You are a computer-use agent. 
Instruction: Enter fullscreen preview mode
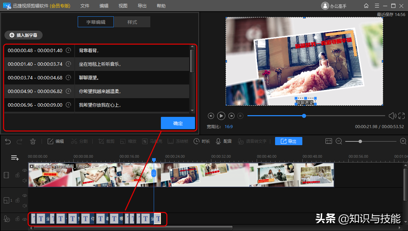tap(401, 116)
